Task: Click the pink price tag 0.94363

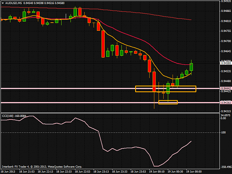Action: click(x=226, y=102)
